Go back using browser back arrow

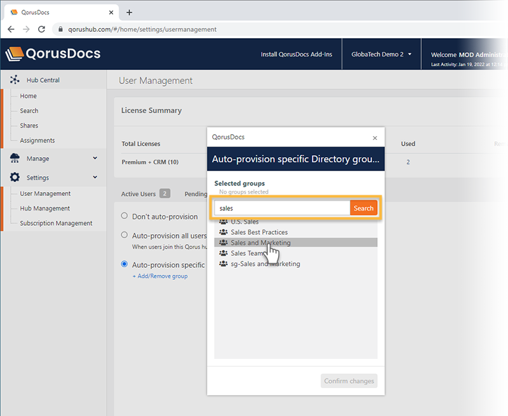[11, 29]
